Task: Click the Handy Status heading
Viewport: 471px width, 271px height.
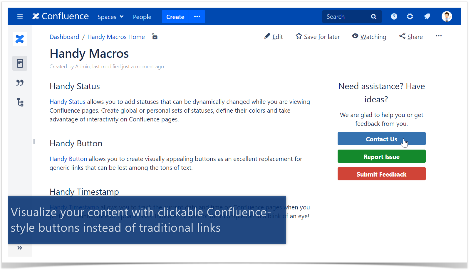Action: [75, 86]
